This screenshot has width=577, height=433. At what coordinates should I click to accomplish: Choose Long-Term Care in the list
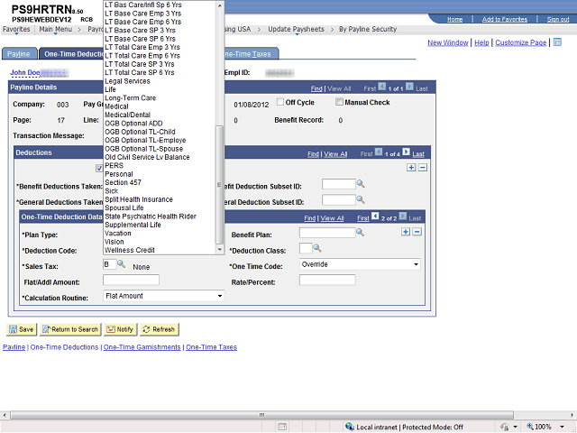[130, 97]
